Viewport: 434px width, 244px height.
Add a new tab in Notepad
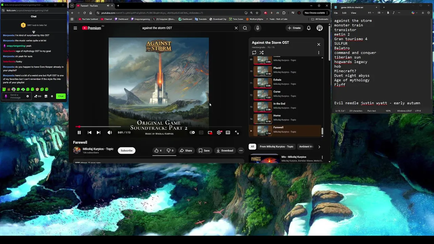coord(384,7)
